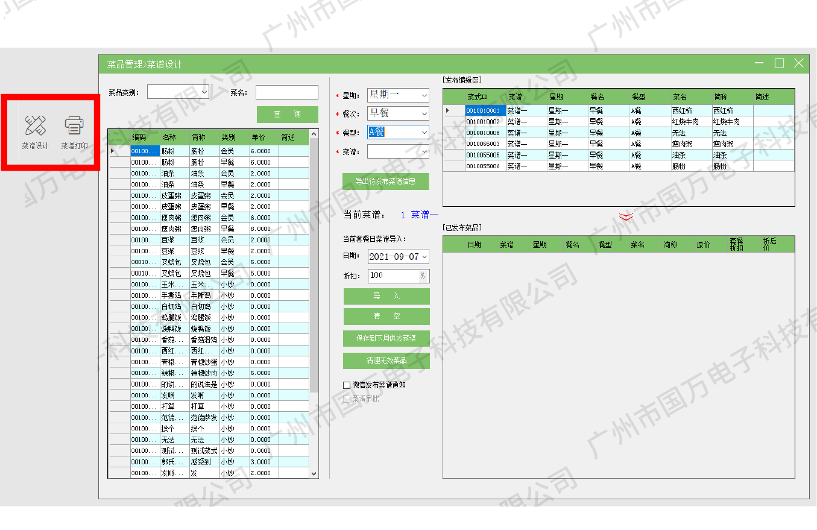The height and width of the screenshot is (530, 817).
Task: Click the red double-chevron publish arrow
Action: tap(626, 216)
